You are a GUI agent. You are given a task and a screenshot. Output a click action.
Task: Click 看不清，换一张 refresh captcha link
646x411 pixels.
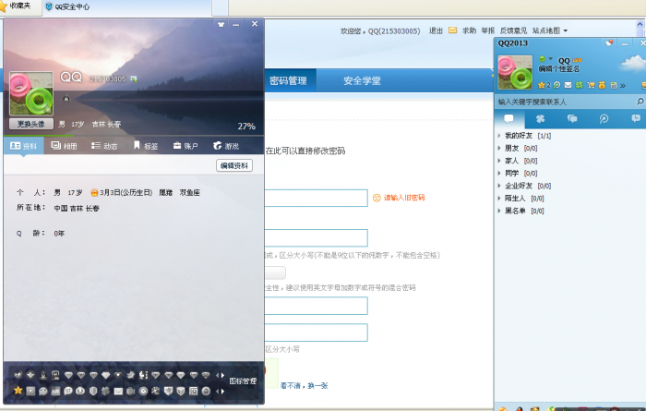point(304,386)
